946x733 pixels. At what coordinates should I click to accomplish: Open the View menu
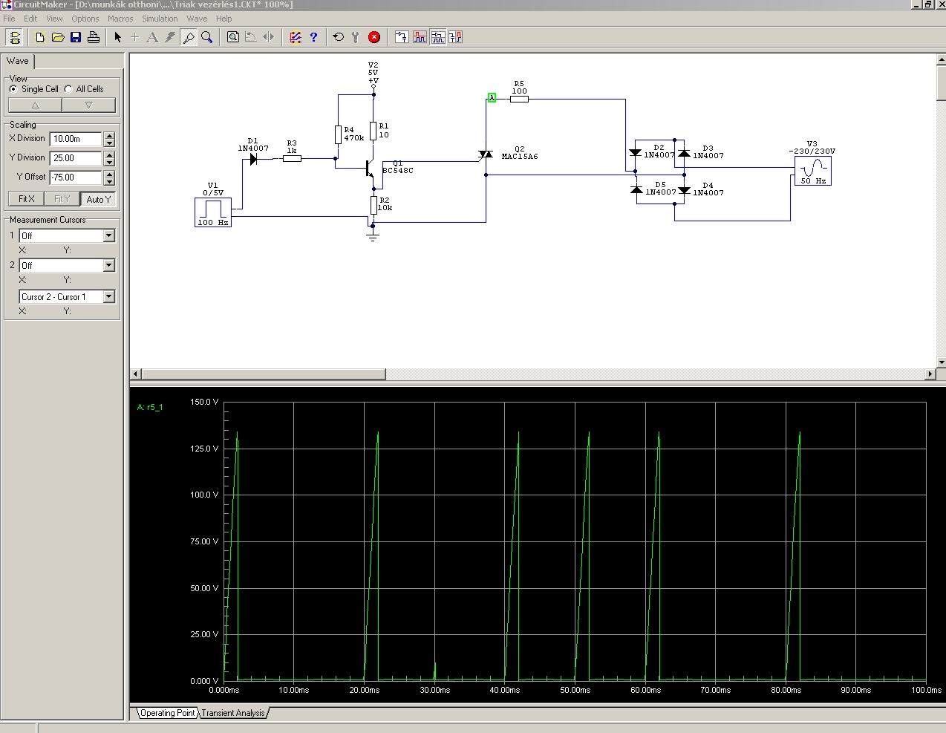tap(54, 19)
